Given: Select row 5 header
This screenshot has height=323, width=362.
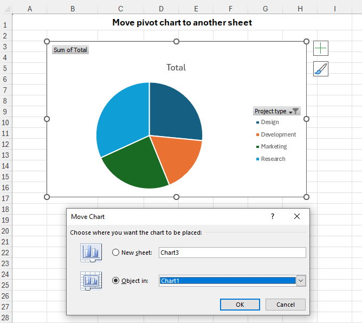Looking at the screenshot, I should point(6,68).
